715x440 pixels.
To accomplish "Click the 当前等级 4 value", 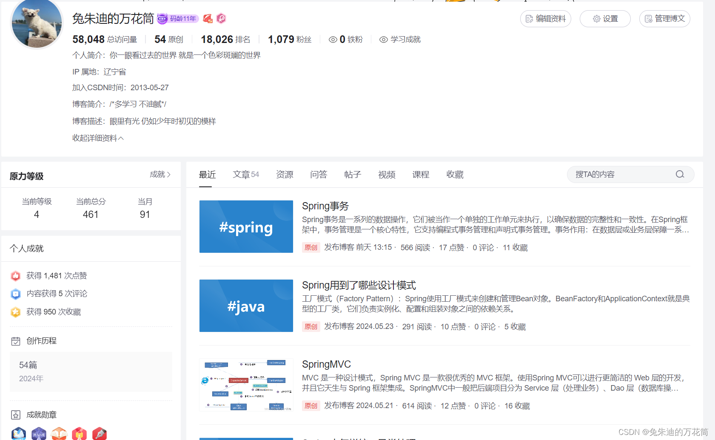I will click(37, 214).
